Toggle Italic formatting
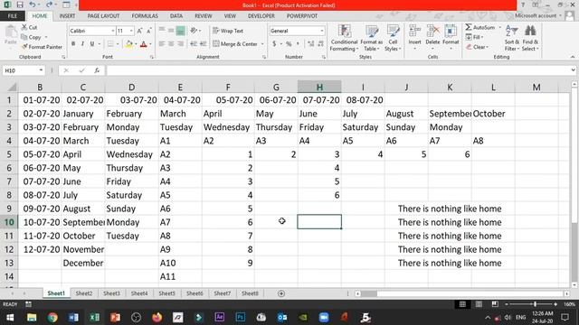 pos(82,44)
